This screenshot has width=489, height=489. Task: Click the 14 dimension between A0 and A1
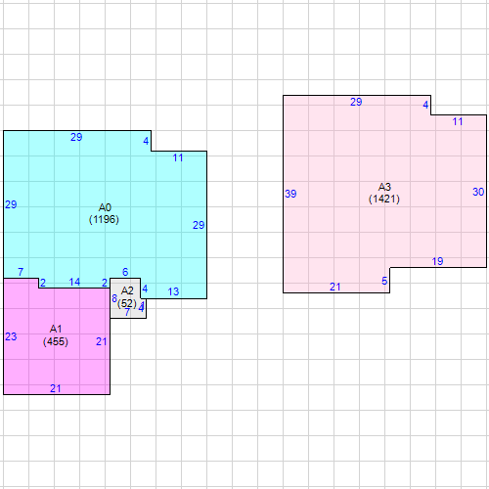tap(74, 282)
